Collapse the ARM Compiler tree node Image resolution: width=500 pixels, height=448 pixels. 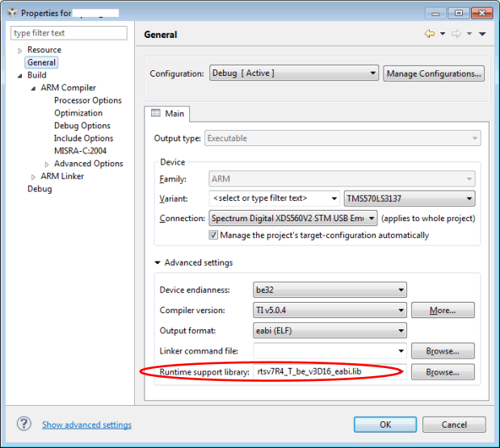click(33, 88)
